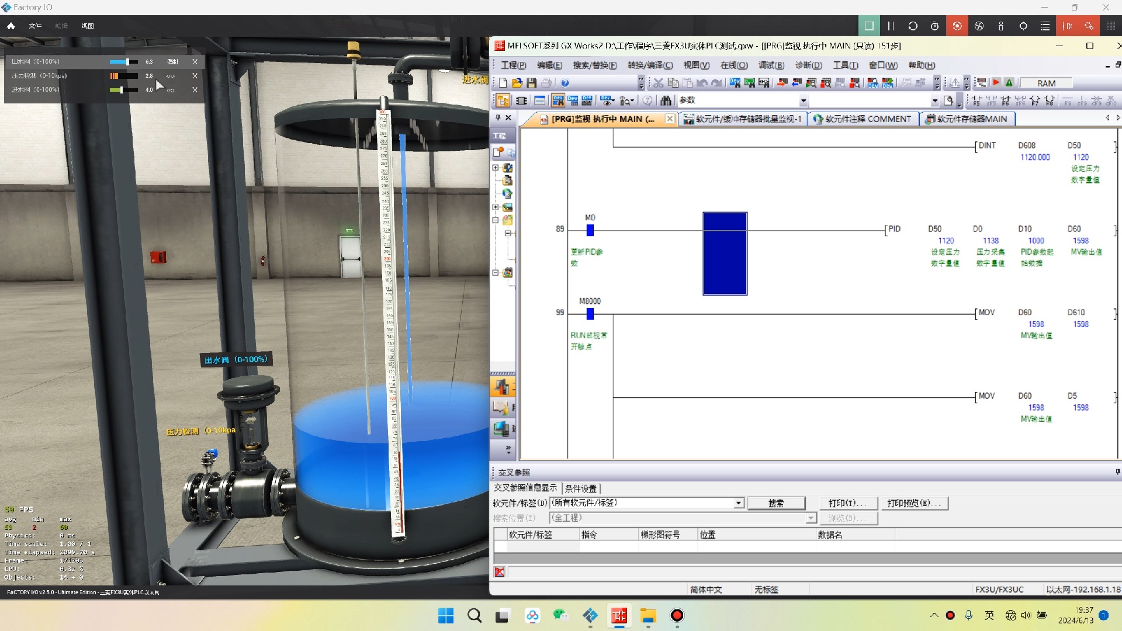Expand the first node in project tree
Image resolution: width=1122 pixels, height=631 pixels.
point(496,168)
